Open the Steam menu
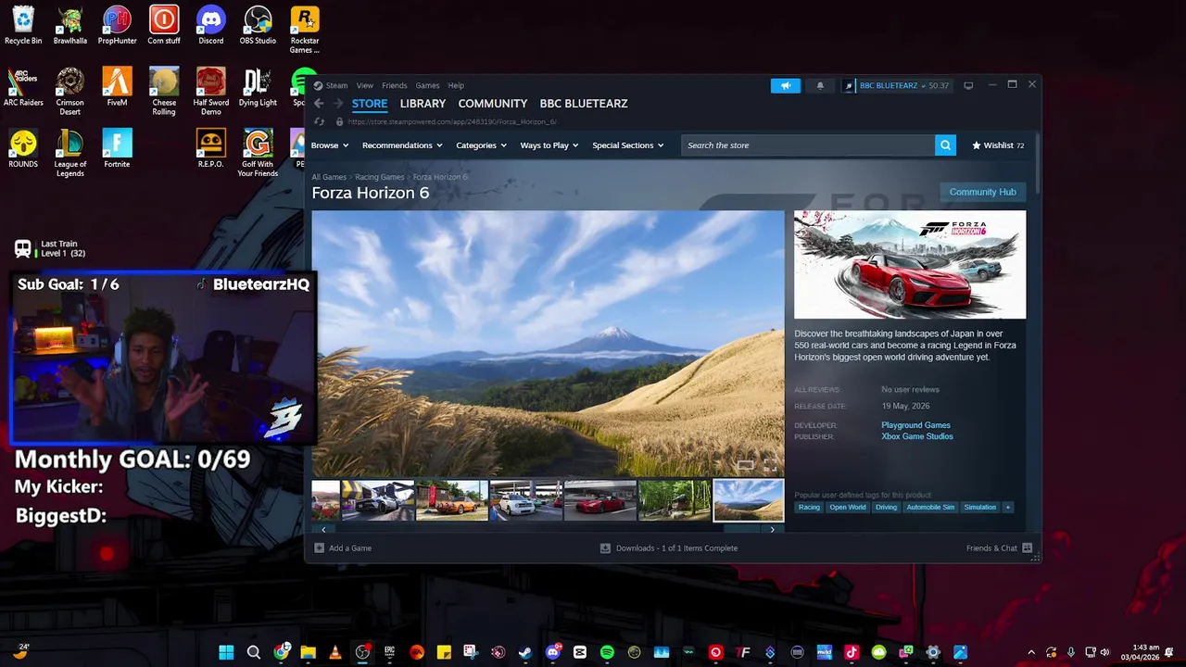 pyautogui.click(x=336, y=85)
